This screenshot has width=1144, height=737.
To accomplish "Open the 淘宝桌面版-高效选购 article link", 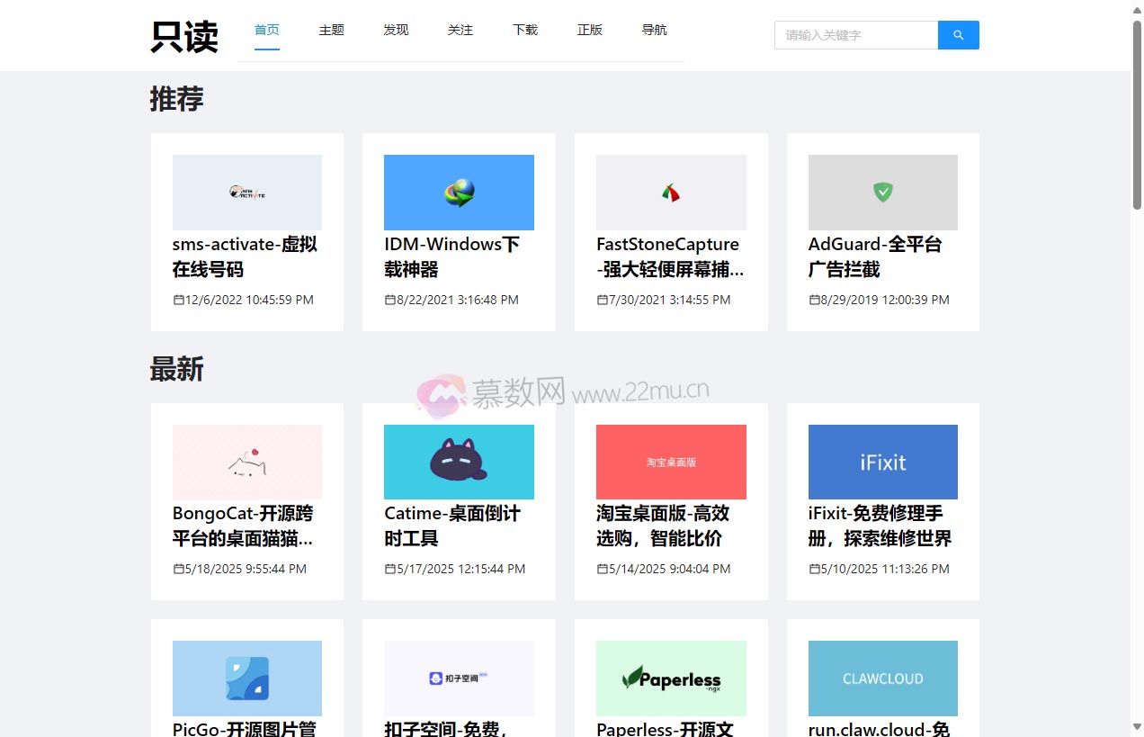I will [663, 526].
